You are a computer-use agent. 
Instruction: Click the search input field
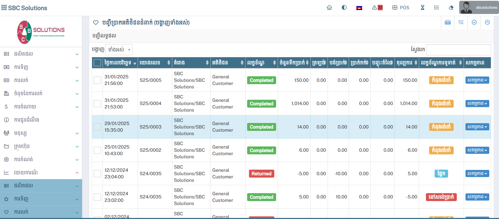tap(458, 50)
